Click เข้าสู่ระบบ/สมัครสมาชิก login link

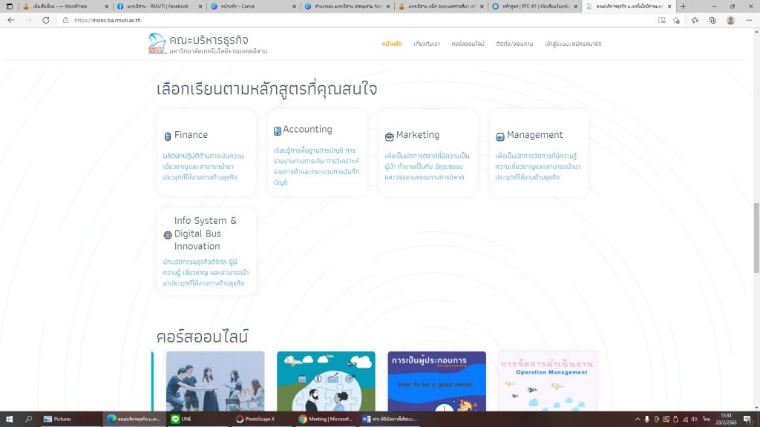573,44
